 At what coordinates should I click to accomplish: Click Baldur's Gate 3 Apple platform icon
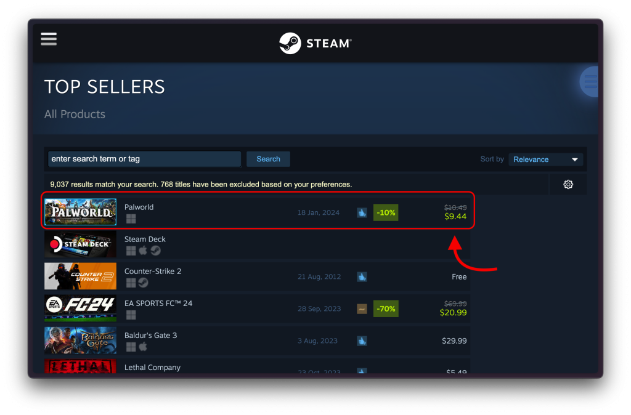[x=143, y=347]
